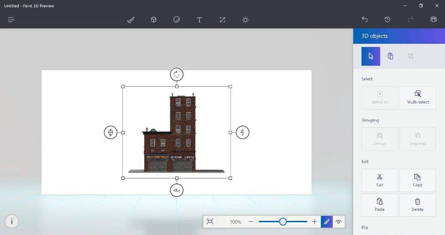445x235 pixels.
Task: Cut the selected 3D object
Action: click(380, 181)
